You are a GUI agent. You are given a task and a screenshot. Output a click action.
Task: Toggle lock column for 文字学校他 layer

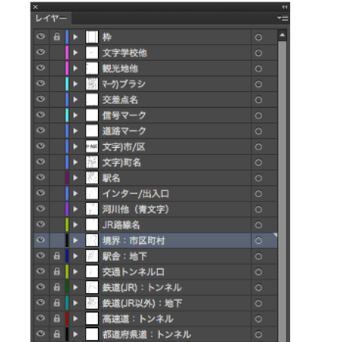coord(57,53)
